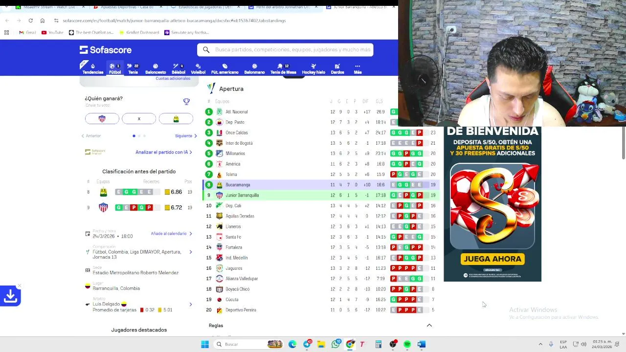This screenshot has height=352, width=626.
Task: Expand the Liga DIMAYOR competition chevron
Action: pos(190,252)
